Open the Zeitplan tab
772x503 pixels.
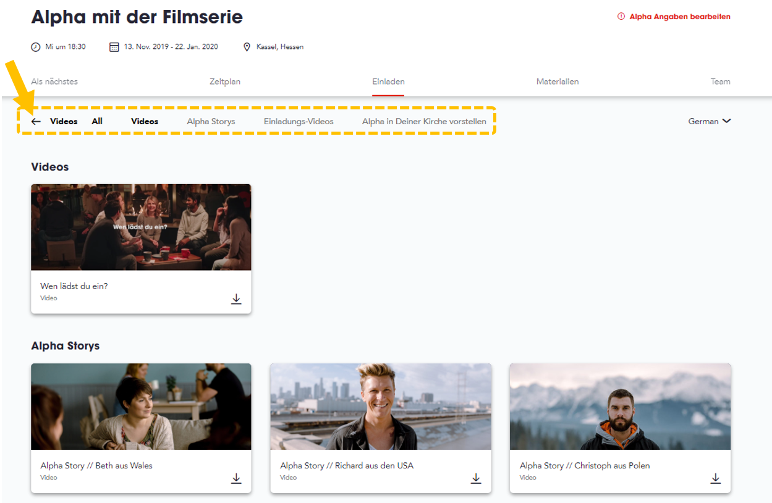click(x=225, y=82)
